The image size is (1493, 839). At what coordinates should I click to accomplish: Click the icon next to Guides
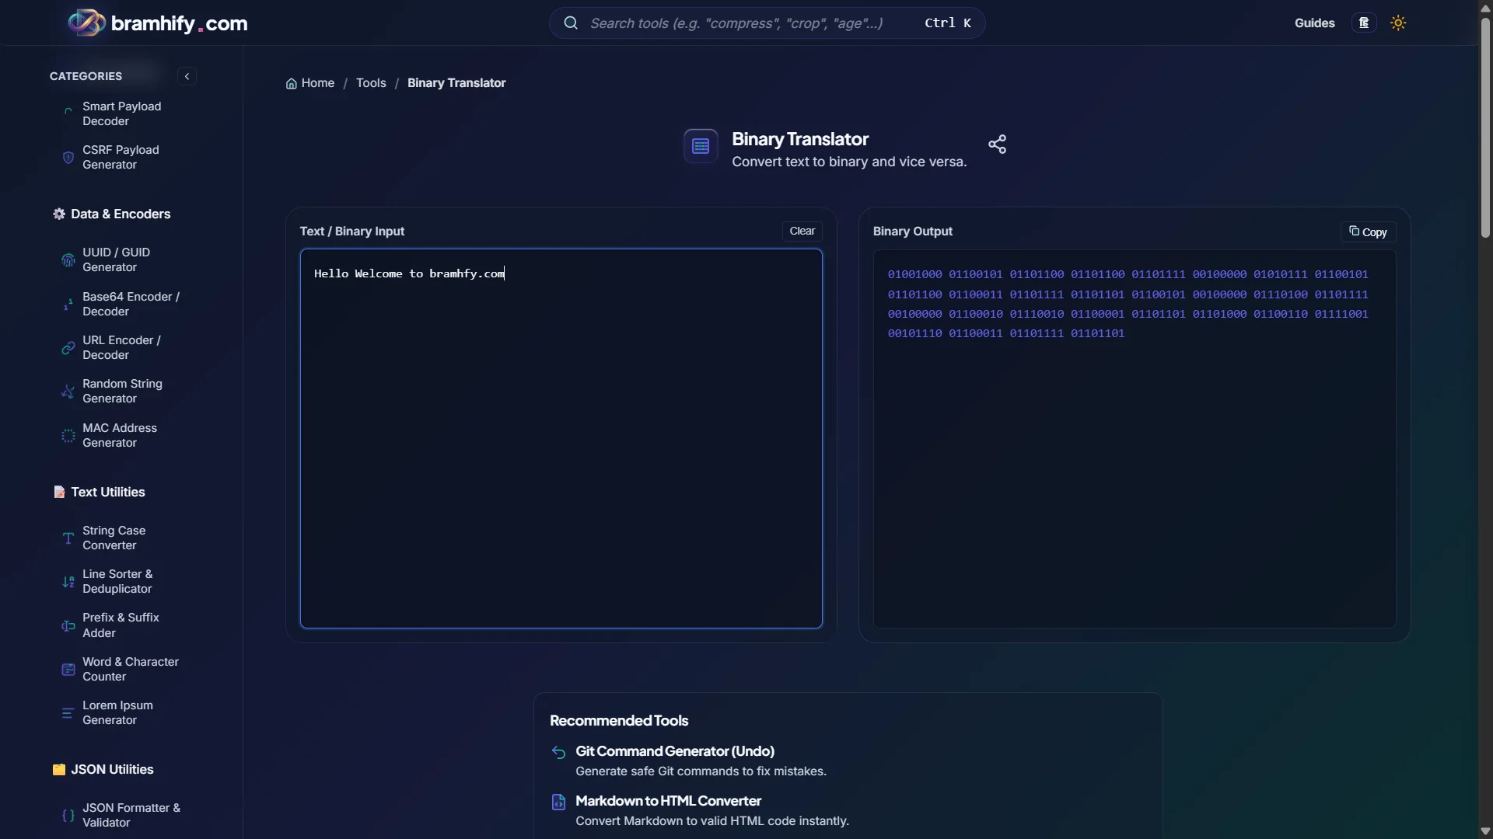[1364, 23]
